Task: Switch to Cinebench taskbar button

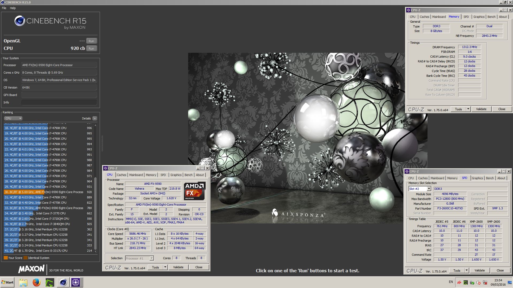Action: [63, 282]
